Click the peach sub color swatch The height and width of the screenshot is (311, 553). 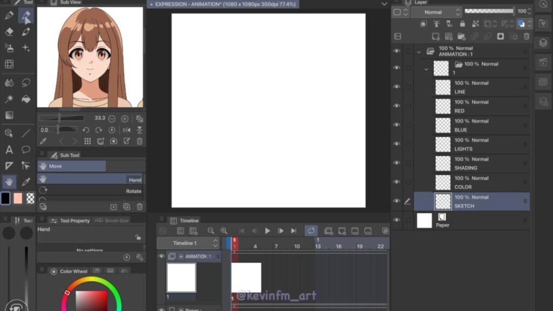[x=18, y=198]
